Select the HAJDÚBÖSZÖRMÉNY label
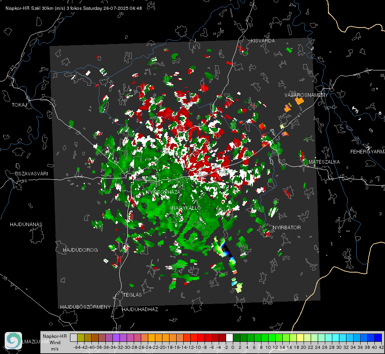Image resolution: width=385 pixels, height=354 pixels. [x=85, y=307]
